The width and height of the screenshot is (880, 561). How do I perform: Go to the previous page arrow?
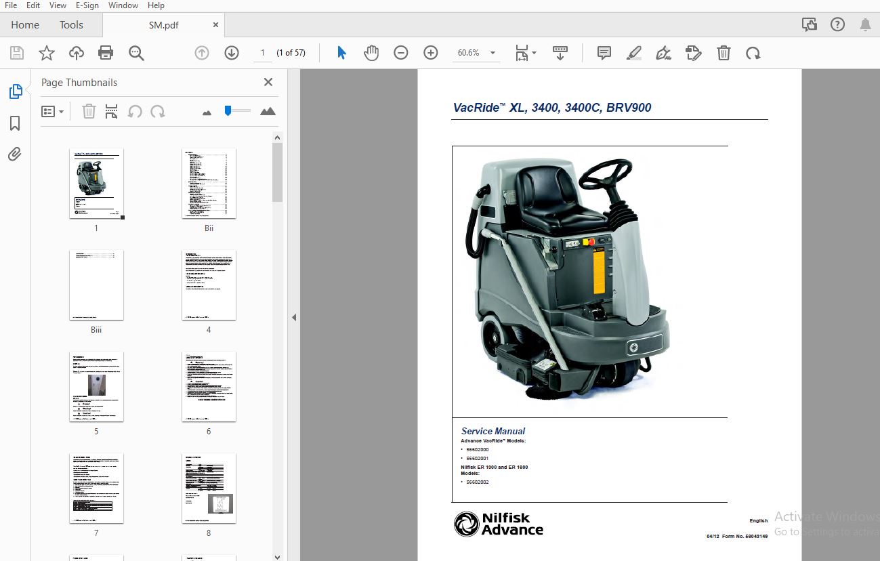(x=202, y=53)
